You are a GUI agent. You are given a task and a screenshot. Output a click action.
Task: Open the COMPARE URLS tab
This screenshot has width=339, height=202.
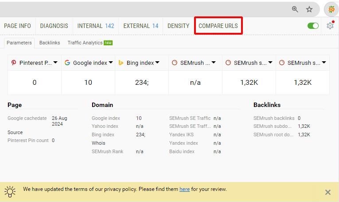click(x=218, y=26)
